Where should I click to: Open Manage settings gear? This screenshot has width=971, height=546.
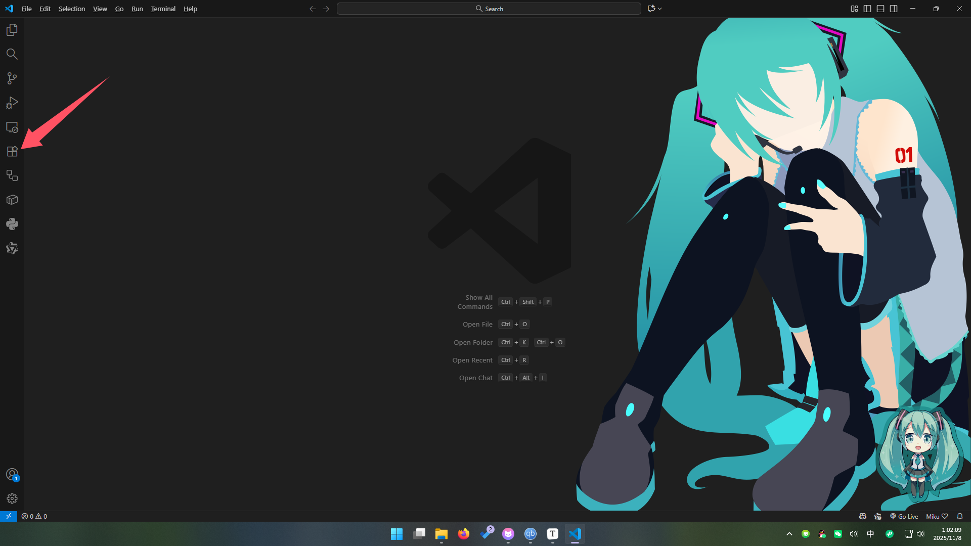point(12,498)
